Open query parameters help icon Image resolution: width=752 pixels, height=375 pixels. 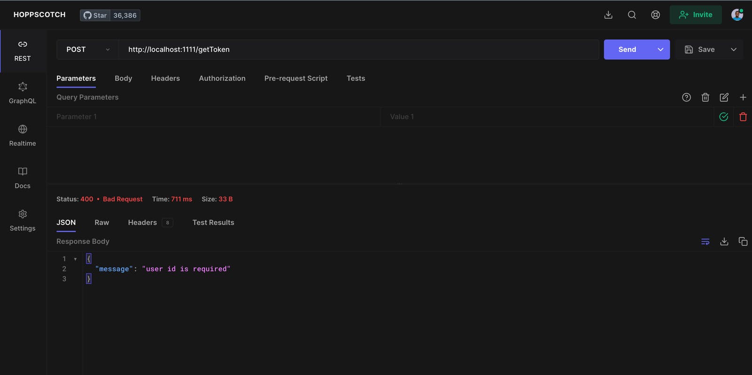click(686, 97)
